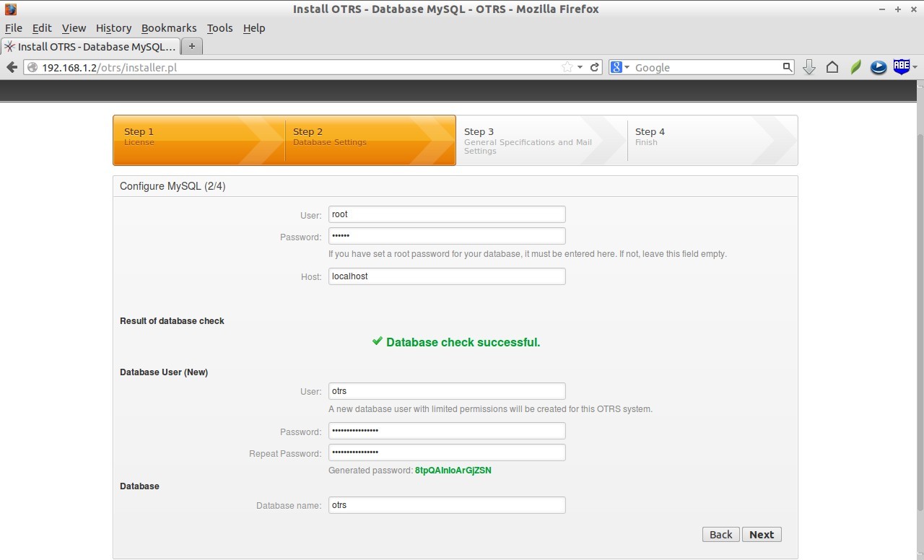
Task: Open the View menu
Action: (x=74, y=28)
